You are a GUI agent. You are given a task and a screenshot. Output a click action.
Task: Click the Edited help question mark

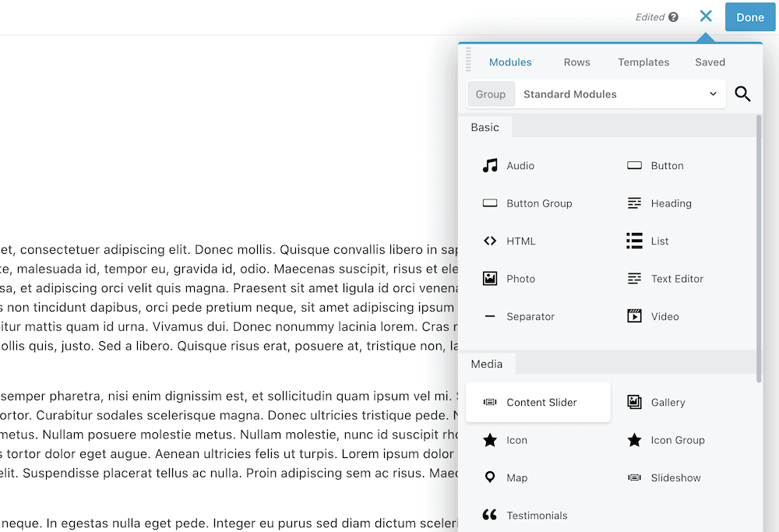(x=673, y=17)
